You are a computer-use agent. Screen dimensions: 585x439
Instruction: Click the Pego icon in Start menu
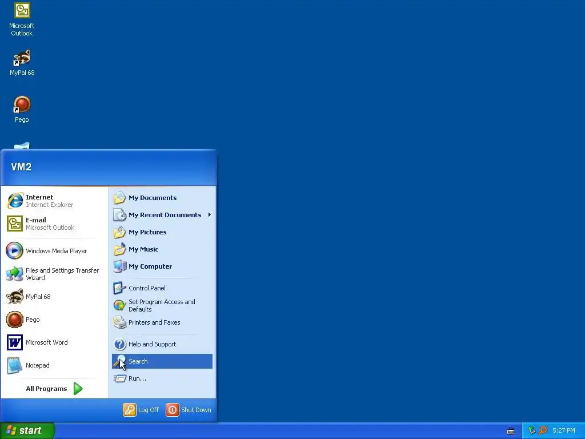[x=15, y=320]
